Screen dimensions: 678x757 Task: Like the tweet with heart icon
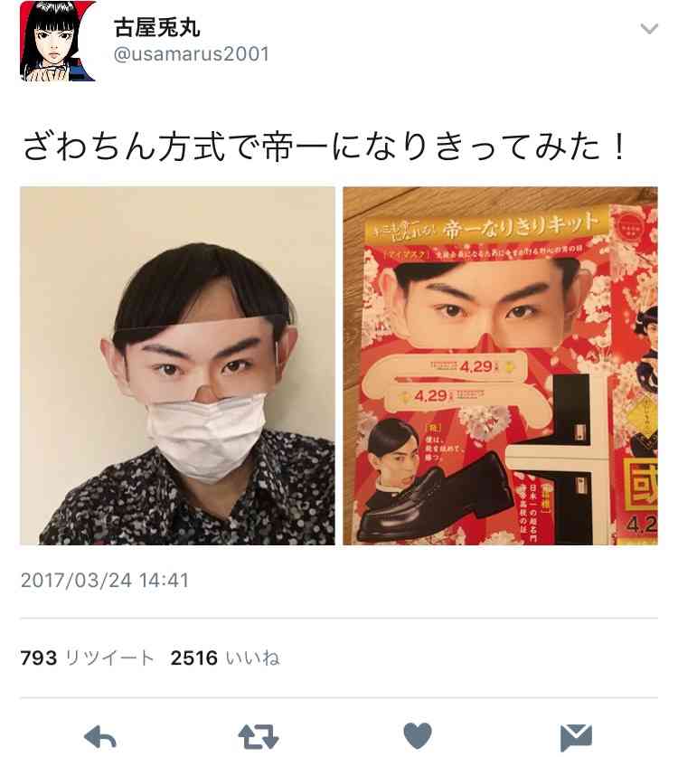(417, 736)
